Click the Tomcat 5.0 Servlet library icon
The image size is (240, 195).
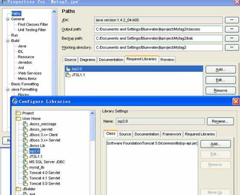pyautogui.click(x=25, y=183)
